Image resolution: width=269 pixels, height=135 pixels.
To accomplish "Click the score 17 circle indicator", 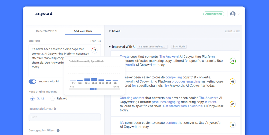I will pyautogui.click(x=94, y=50).
